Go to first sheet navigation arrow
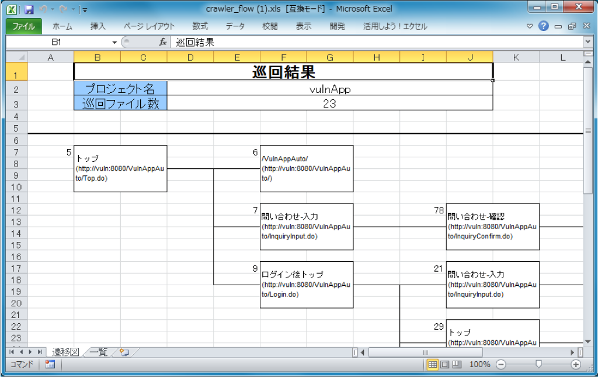The width and height of the screenshot is (598, 377). tap(12, 352)
